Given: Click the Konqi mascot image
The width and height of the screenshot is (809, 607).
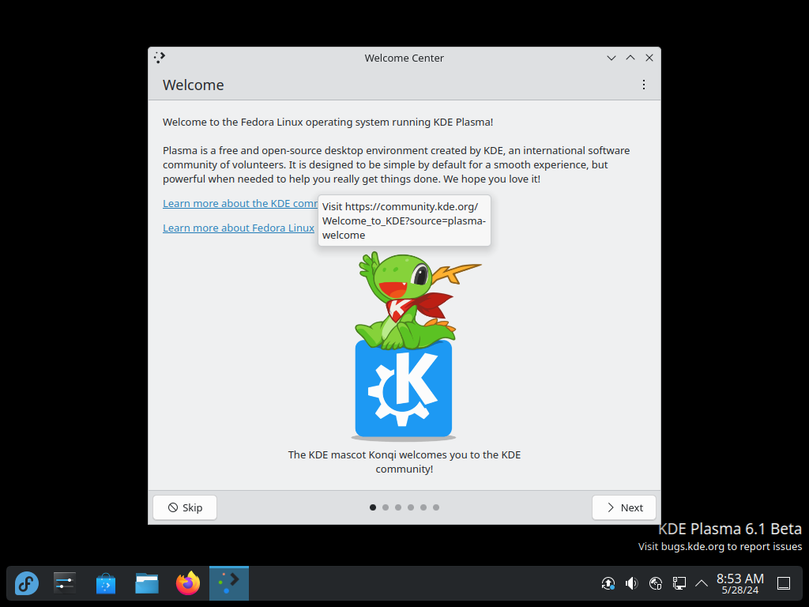Looking at the screenshot, I should tap(404, 346).
